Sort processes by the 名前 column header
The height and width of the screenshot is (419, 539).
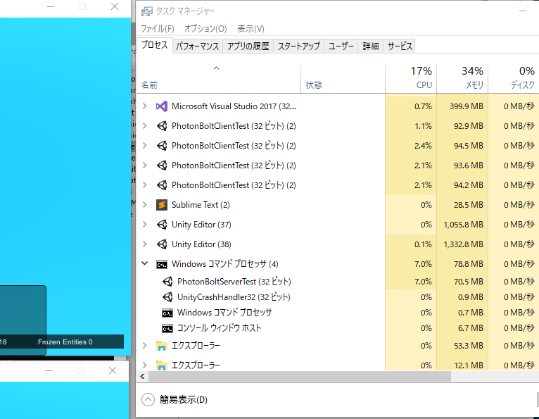coord(219,79)
